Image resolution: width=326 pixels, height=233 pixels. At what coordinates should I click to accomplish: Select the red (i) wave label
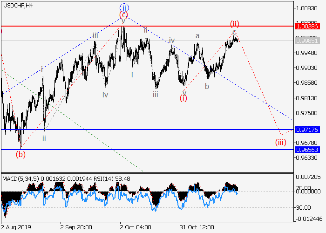pos(184,98)
